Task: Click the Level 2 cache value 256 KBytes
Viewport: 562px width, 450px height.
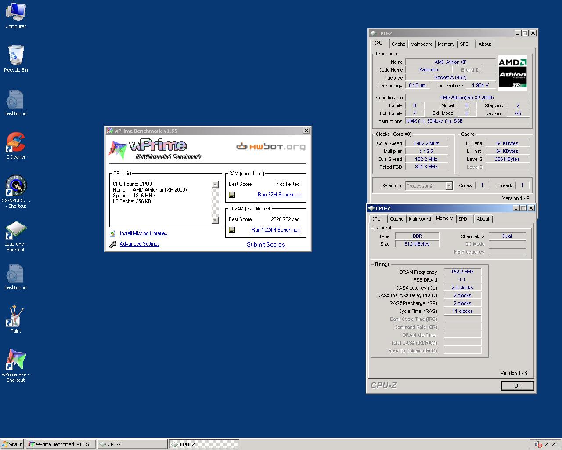Action: 507,159
